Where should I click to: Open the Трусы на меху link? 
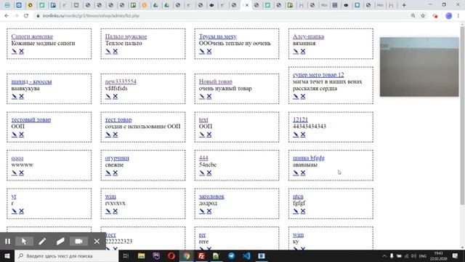[218, 36]
